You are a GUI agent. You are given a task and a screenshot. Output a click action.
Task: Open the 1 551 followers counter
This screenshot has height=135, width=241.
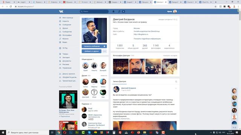(x=120, y=46)
